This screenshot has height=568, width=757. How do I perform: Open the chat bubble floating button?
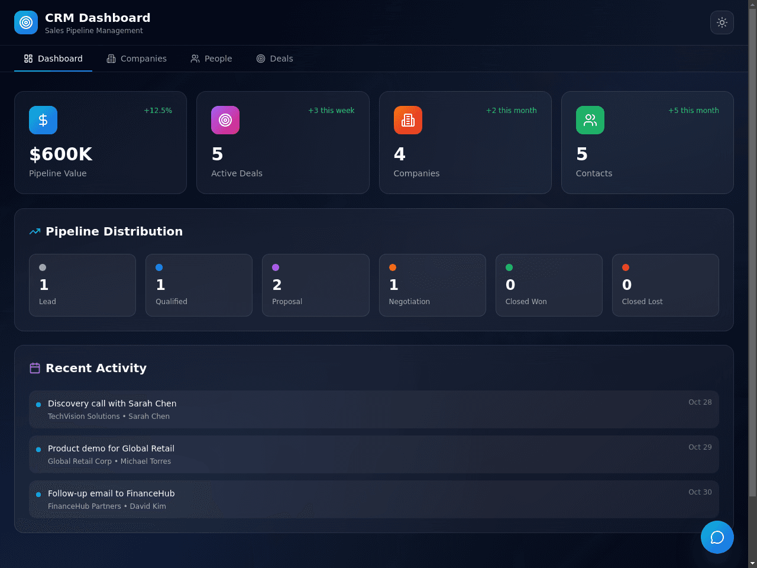(717, 537)
